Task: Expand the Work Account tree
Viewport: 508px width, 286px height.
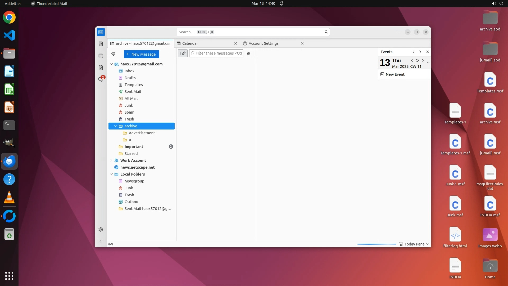Action: click(x=111, y=160)
